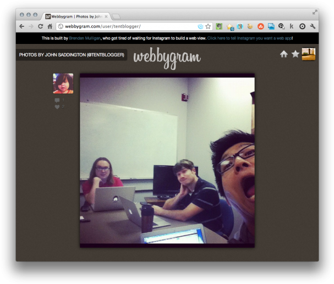The height and width of the screenshot is (284, 334).
Task: Open the large meeting room photo
Action: (167, 160)
